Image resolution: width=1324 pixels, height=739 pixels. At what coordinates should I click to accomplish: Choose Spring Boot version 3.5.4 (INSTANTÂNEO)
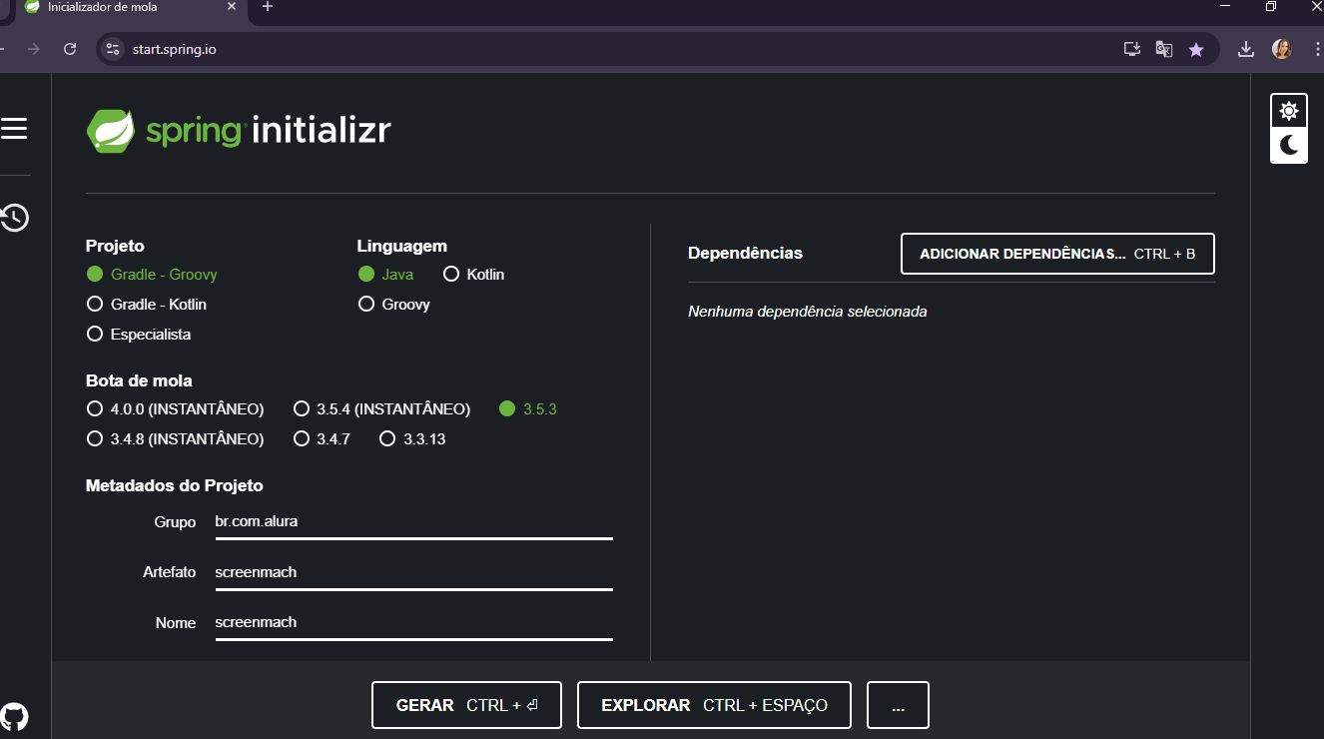[381, 408]
